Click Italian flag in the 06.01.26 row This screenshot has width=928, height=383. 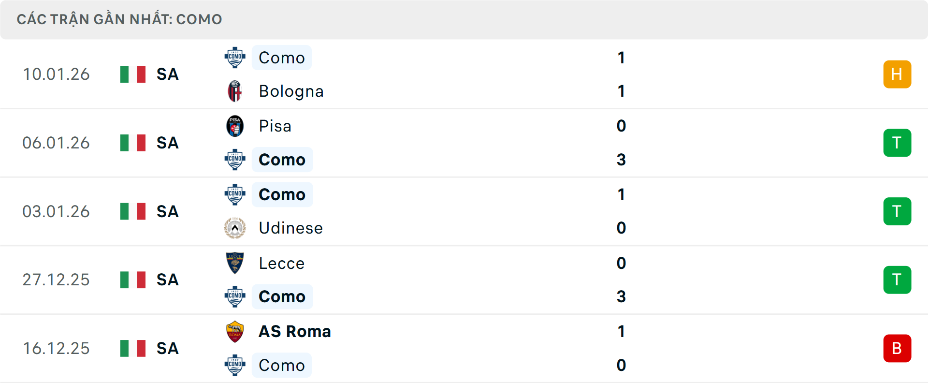coord(133,143)
